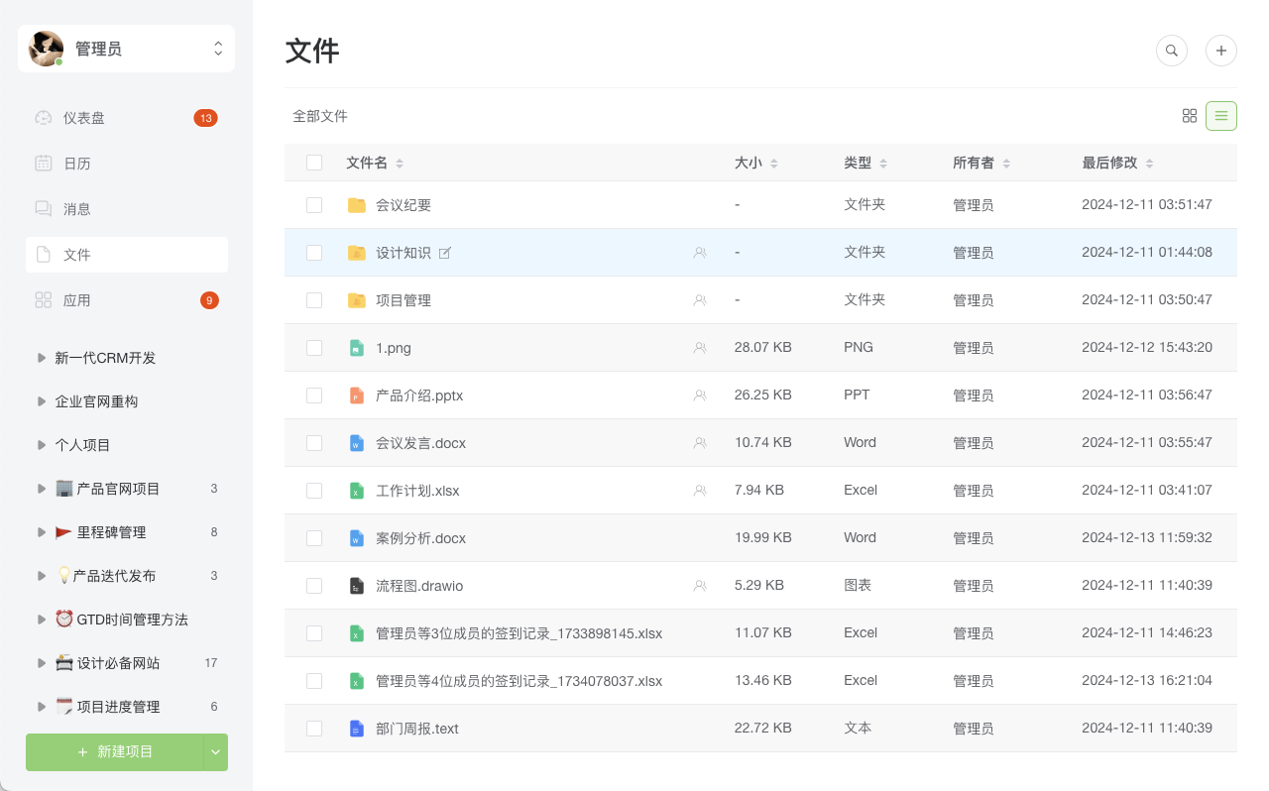
Task: Expand the 里程碑管理 tree item
Action: point(42,532)
